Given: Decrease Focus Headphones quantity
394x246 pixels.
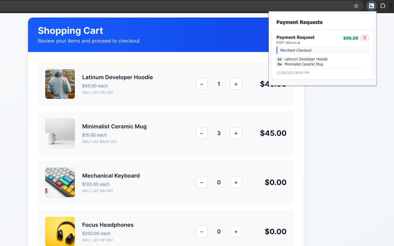Looking at the screenshot, I should click(x=201, y=232).
